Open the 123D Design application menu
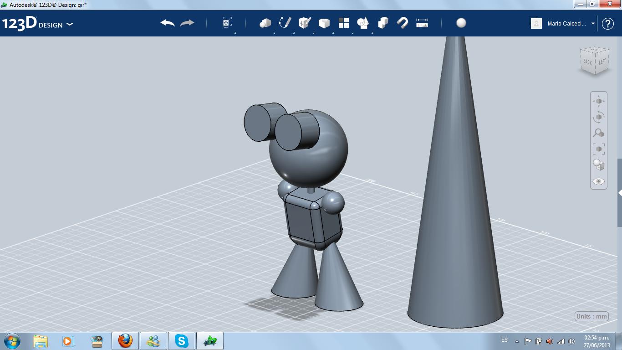 pyautogui.click(x=37, y=24)
